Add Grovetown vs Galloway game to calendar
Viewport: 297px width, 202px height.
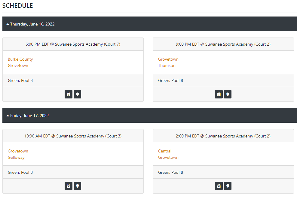68,186
